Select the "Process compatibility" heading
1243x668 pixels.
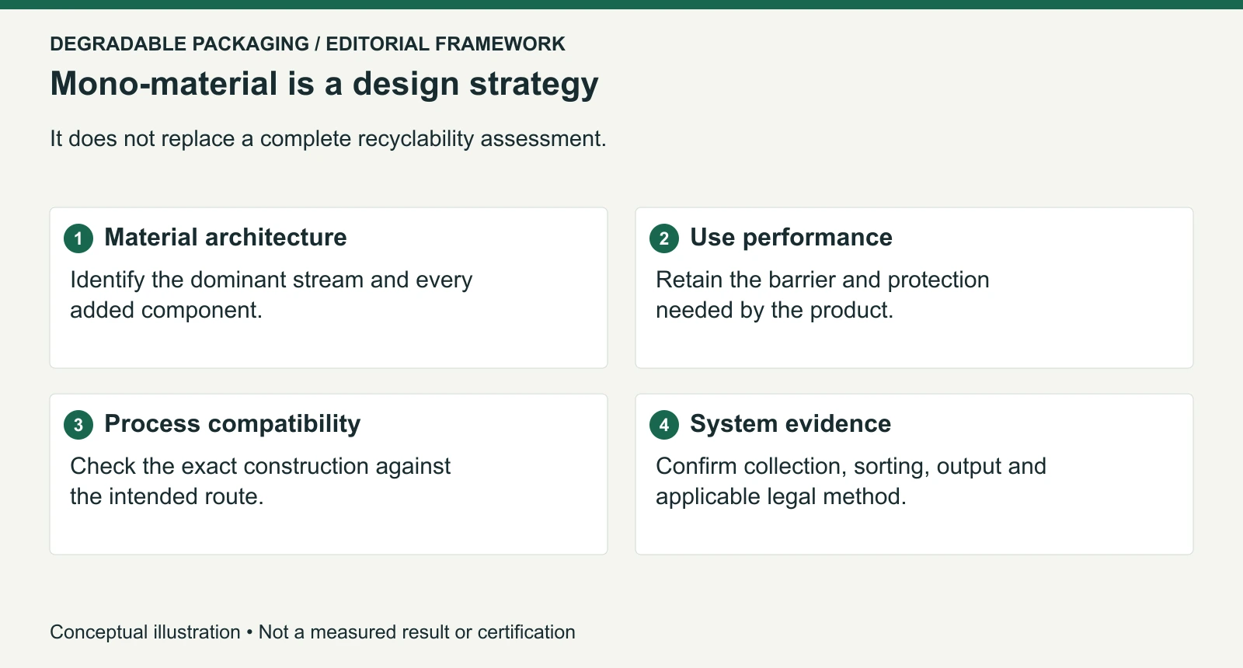click(232, 424)
